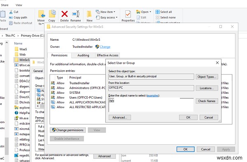The width and height of the screenshot is (247, 162).
Task: Click OK in Advanced Security Settings
Action: pyautogui.click(x=185, y=149)
